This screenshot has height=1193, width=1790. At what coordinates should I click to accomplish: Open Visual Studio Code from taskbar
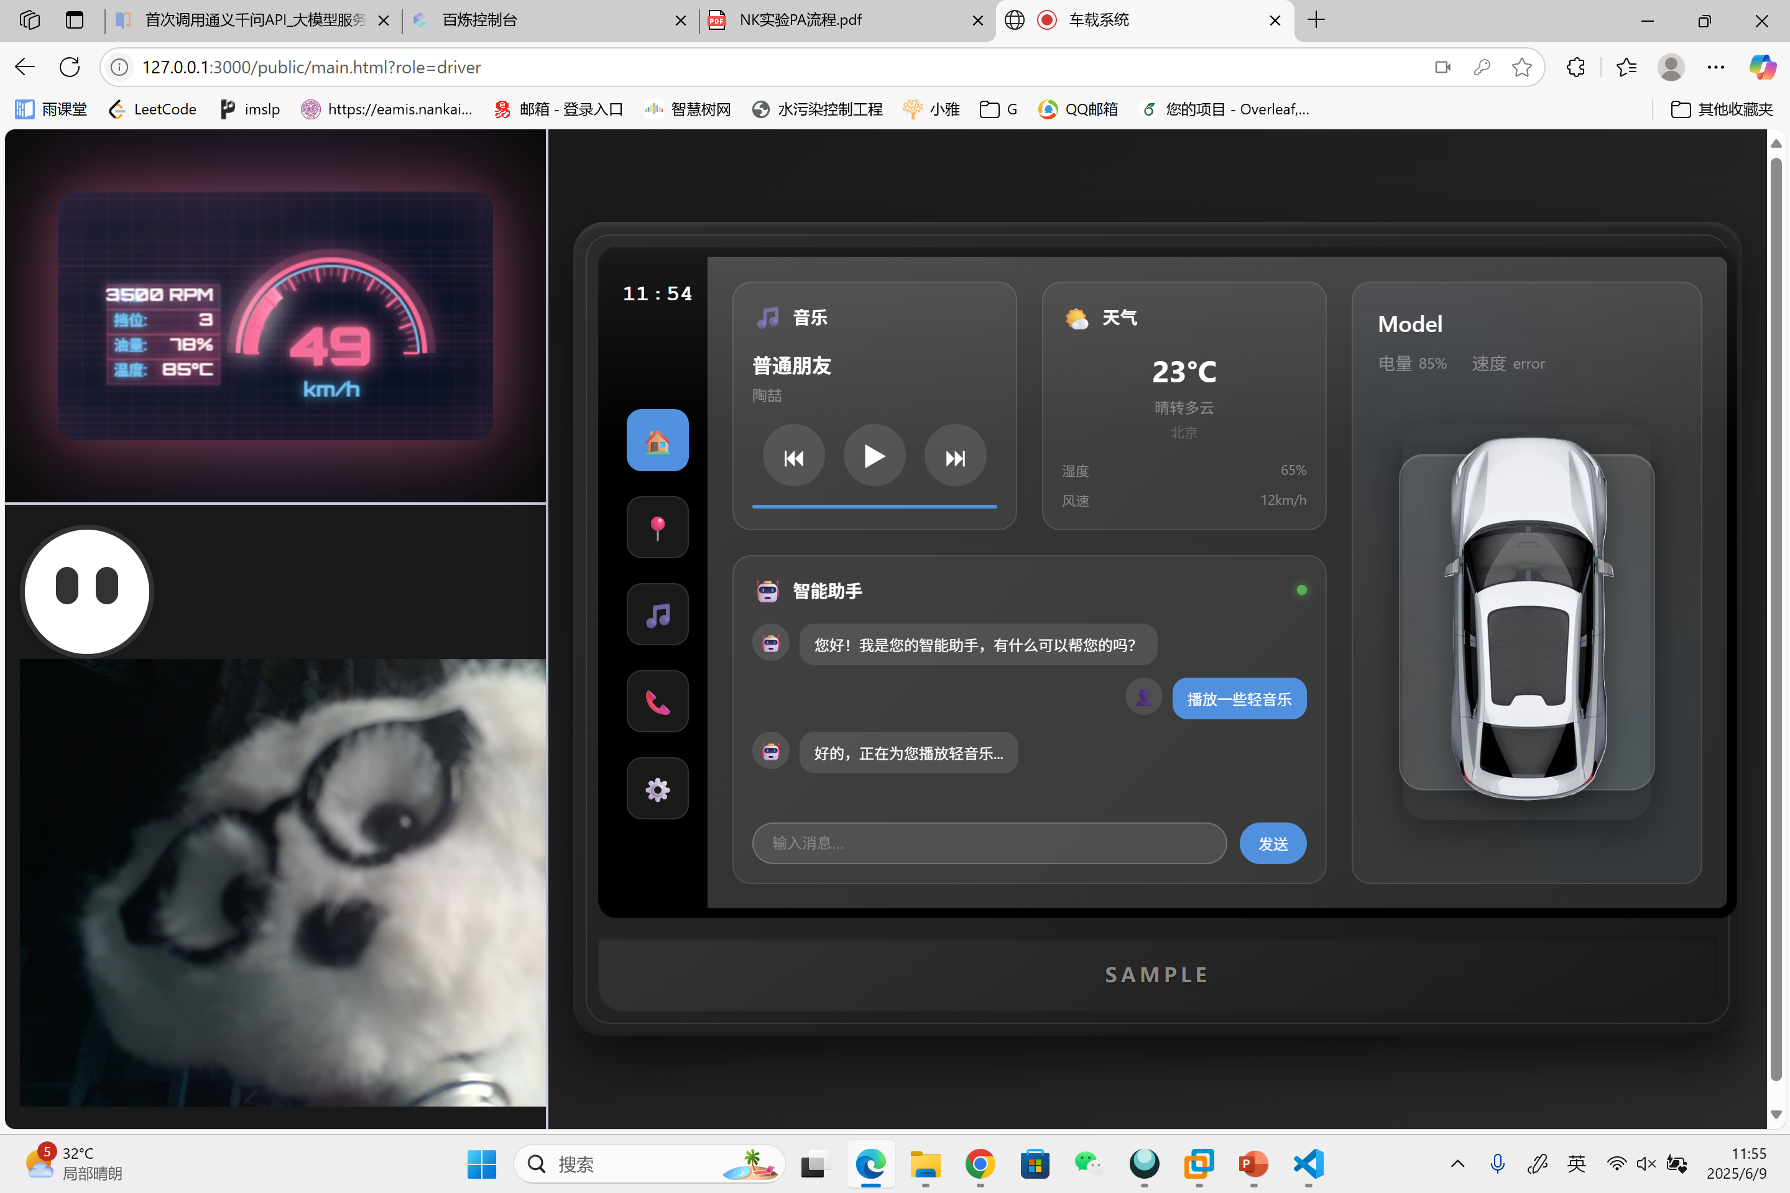tap(1308, 1163)
